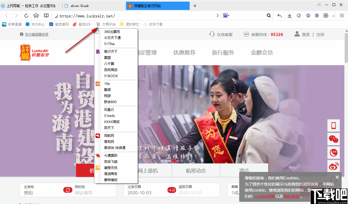The width and height of the screenshot is (348, 204).
Task: Open the 旅行服务 navigation item
Action: pyautogui.click(x=223, y=53)
